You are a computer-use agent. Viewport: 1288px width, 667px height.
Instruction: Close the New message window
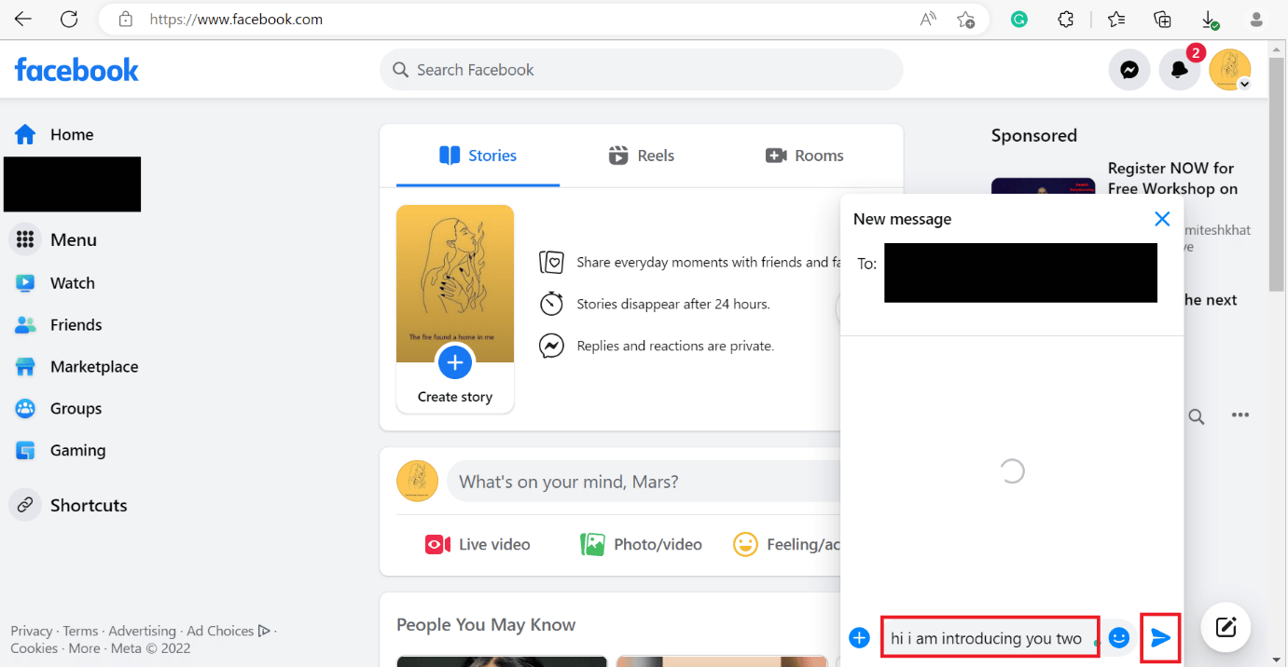tap(1162, 219)
